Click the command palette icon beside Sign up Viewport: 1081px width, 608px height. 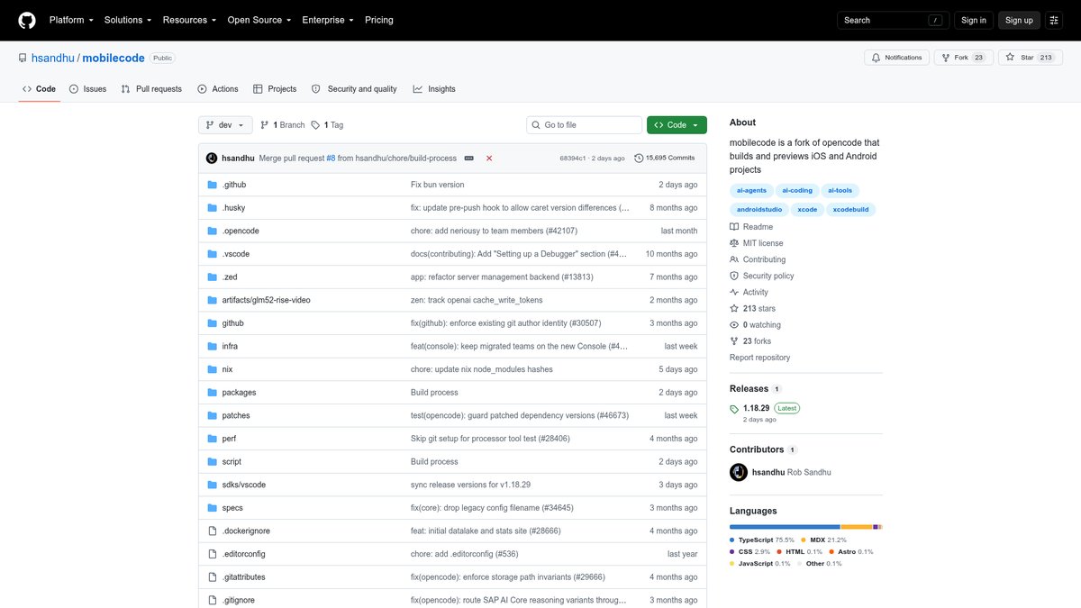click(1055, 20)
